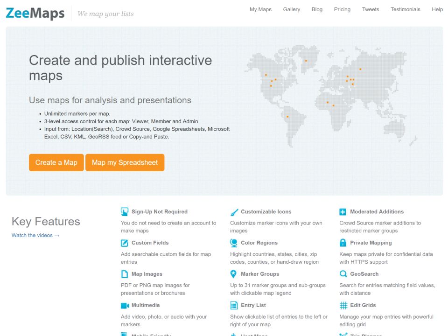Open the Testimonials page
This screenshot has width=448, height=336.
click(405, 9)
